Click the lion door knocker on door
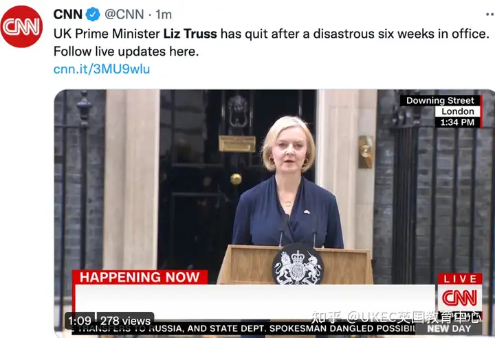Viewport: 495px width, 338px height. click(x=237, y=110)
